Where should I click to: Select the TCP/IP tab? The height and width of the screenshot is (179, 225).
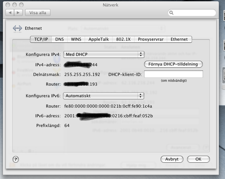click(x=41, y=39)
